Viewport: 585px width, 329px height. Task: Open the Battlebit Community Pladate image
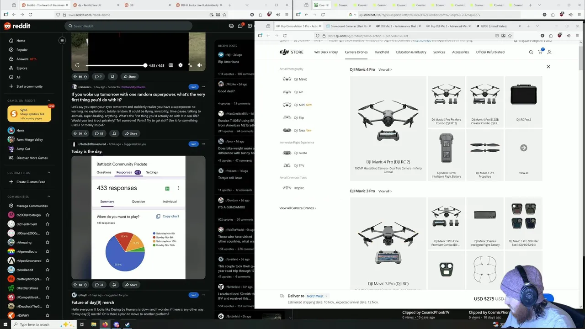[x=138, y=217]
